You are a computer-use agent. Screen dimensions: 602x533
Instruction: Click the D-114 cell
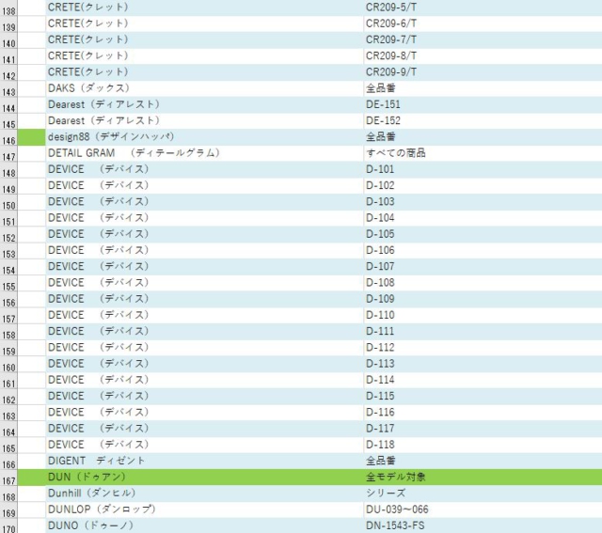(x=483, y=380)
